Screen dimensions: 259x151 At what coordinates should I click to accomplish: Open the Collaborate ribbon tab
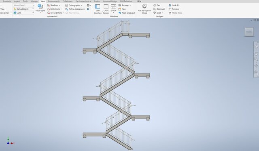coord(68,1)
